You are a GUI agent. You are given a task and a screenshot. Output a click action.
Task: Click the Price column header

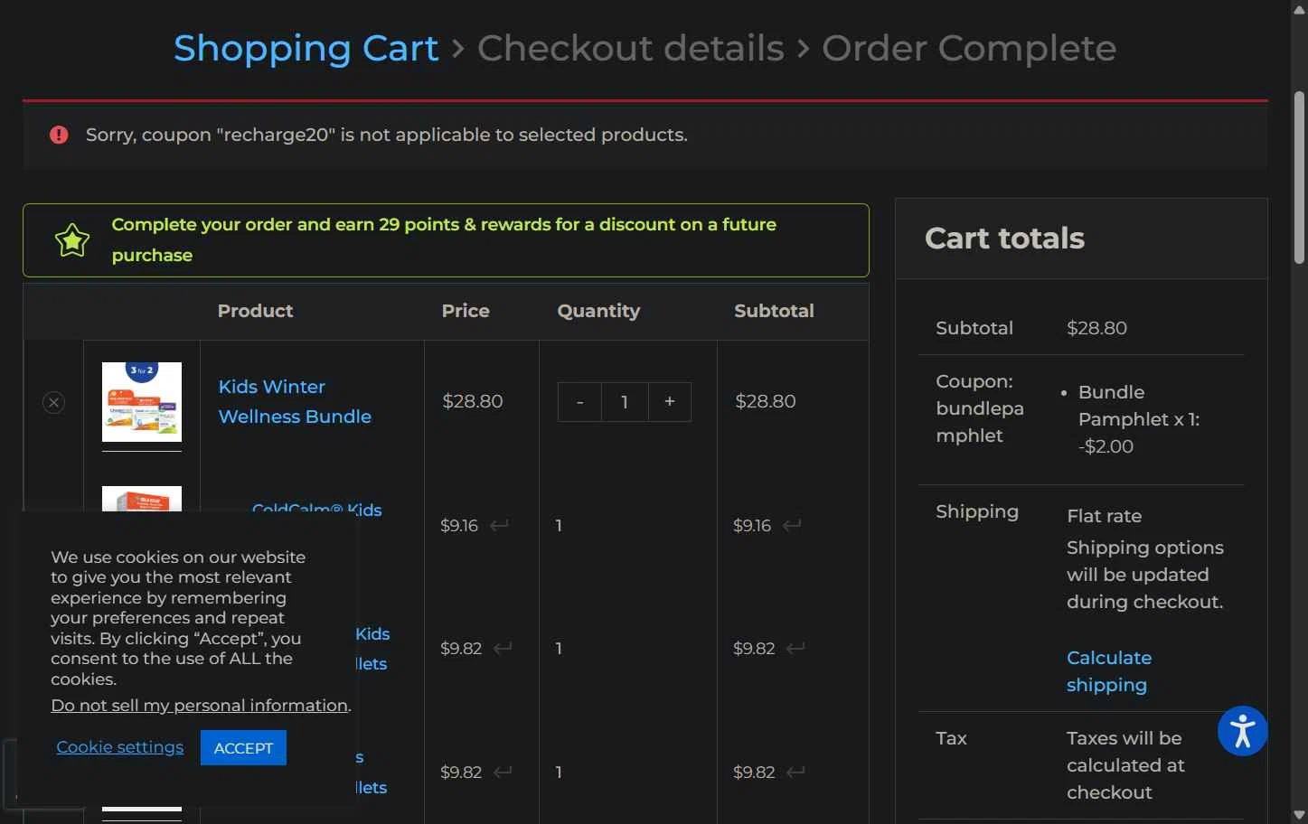click(466, 311)
